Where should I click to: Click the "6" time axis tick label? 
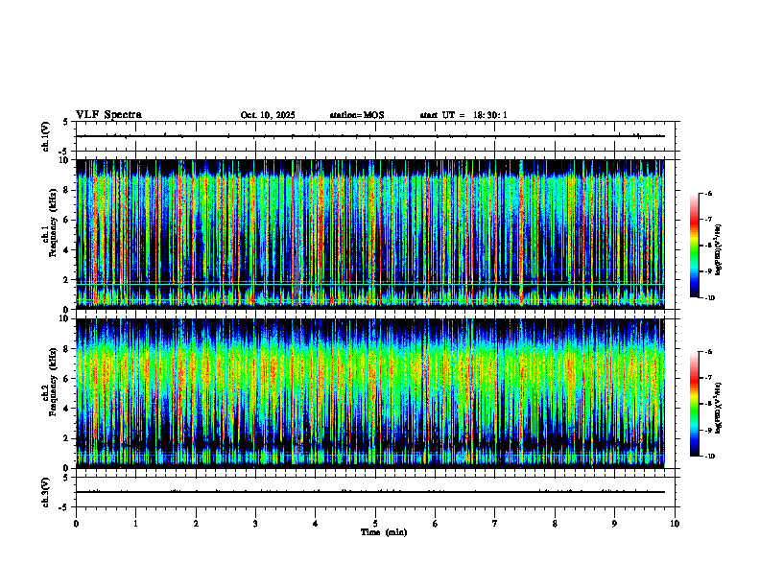(x=436, y=524)
